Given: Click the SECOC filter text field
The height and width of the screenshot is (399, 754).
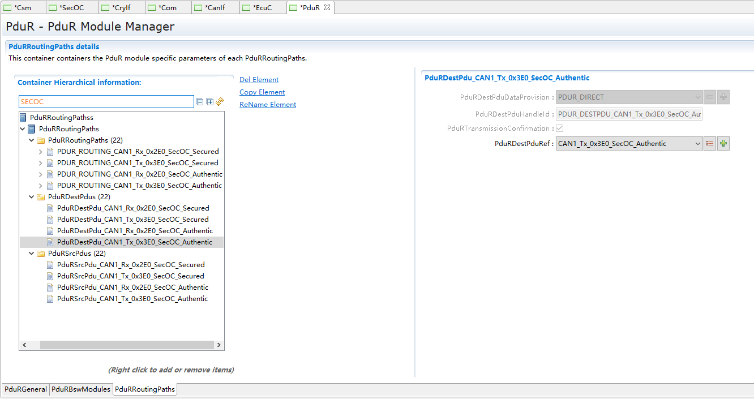Looking at the screenshot, I should tap(106, 102).
